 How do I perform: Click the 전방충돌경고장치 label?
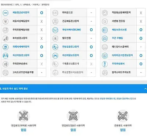click(x=71, y=47)
